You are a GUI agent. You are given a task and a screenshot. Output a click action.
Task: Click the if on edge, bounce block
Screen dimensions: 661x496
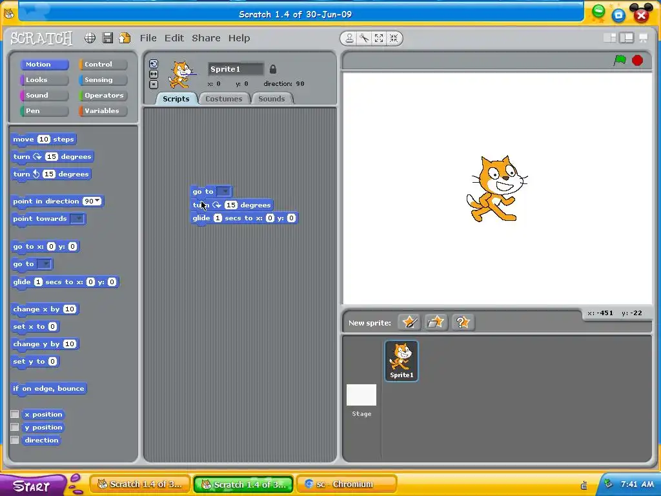coord(48,388)
